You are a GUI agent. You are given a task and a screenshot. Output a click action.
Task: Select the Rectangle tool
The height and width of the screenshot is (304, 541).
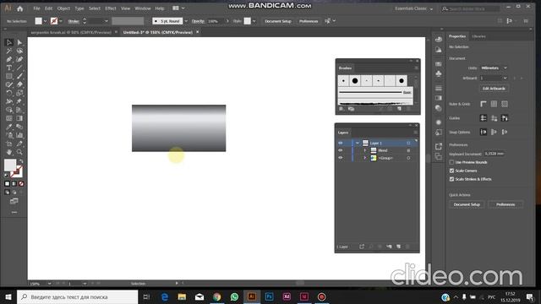[x=9, y=76]
